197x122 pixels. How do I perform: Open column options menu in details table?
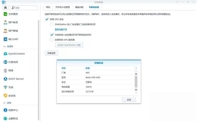point(136,68)
